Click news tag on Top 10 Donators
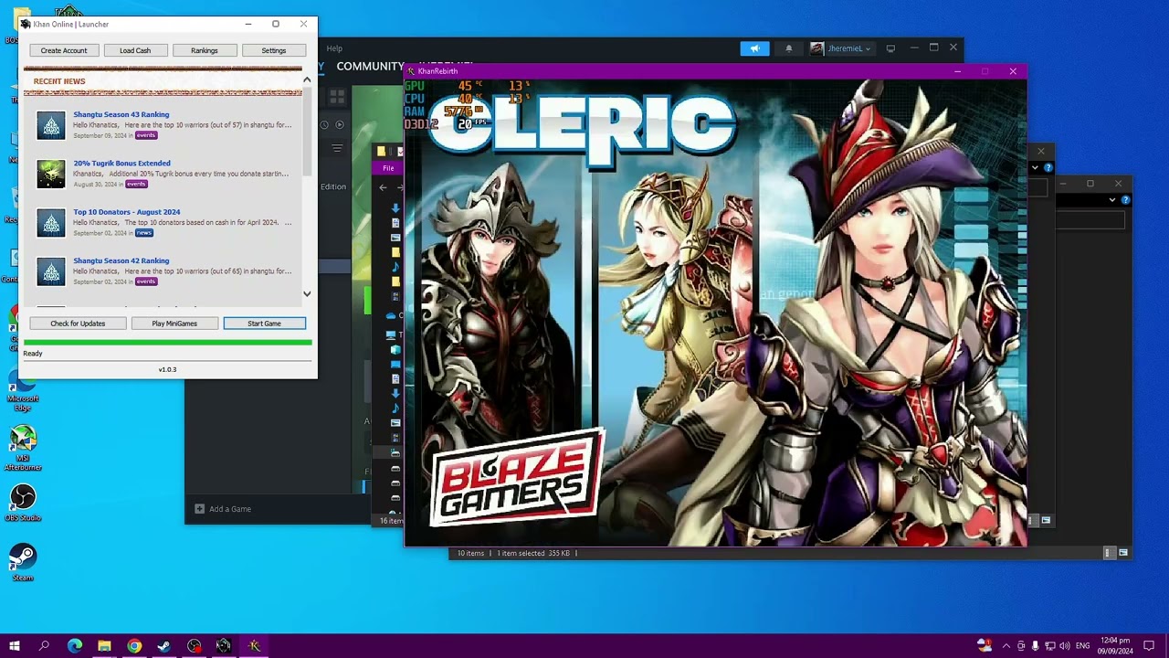The height and width of the screenshot is (658, 1169). click(x=143, y=233)
